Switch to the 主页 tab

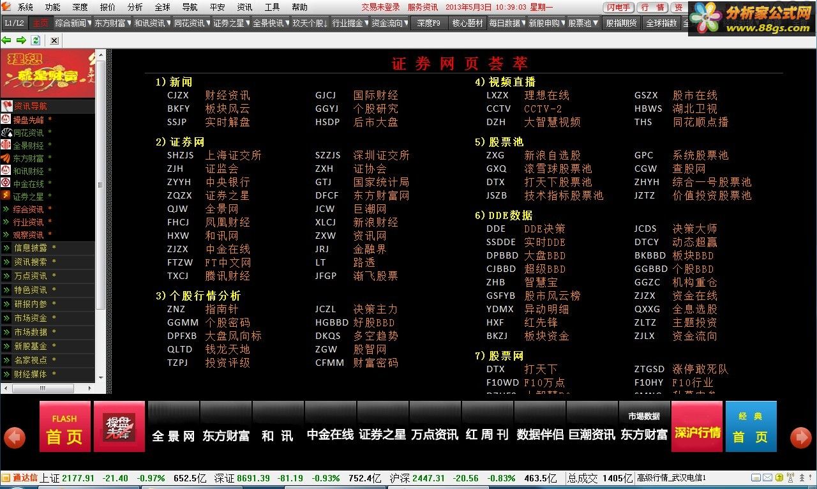[40, 23]
